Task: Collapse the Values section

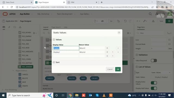Action: [x=54, y=39]
